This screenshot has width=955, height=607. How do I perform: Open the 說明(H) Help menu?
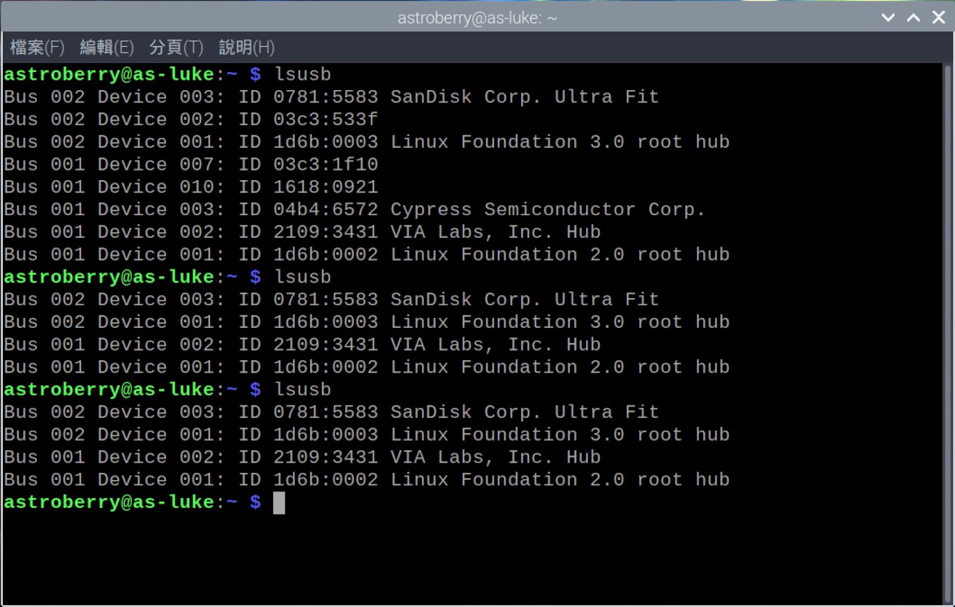pyautogui.click(x=247, y=47)
